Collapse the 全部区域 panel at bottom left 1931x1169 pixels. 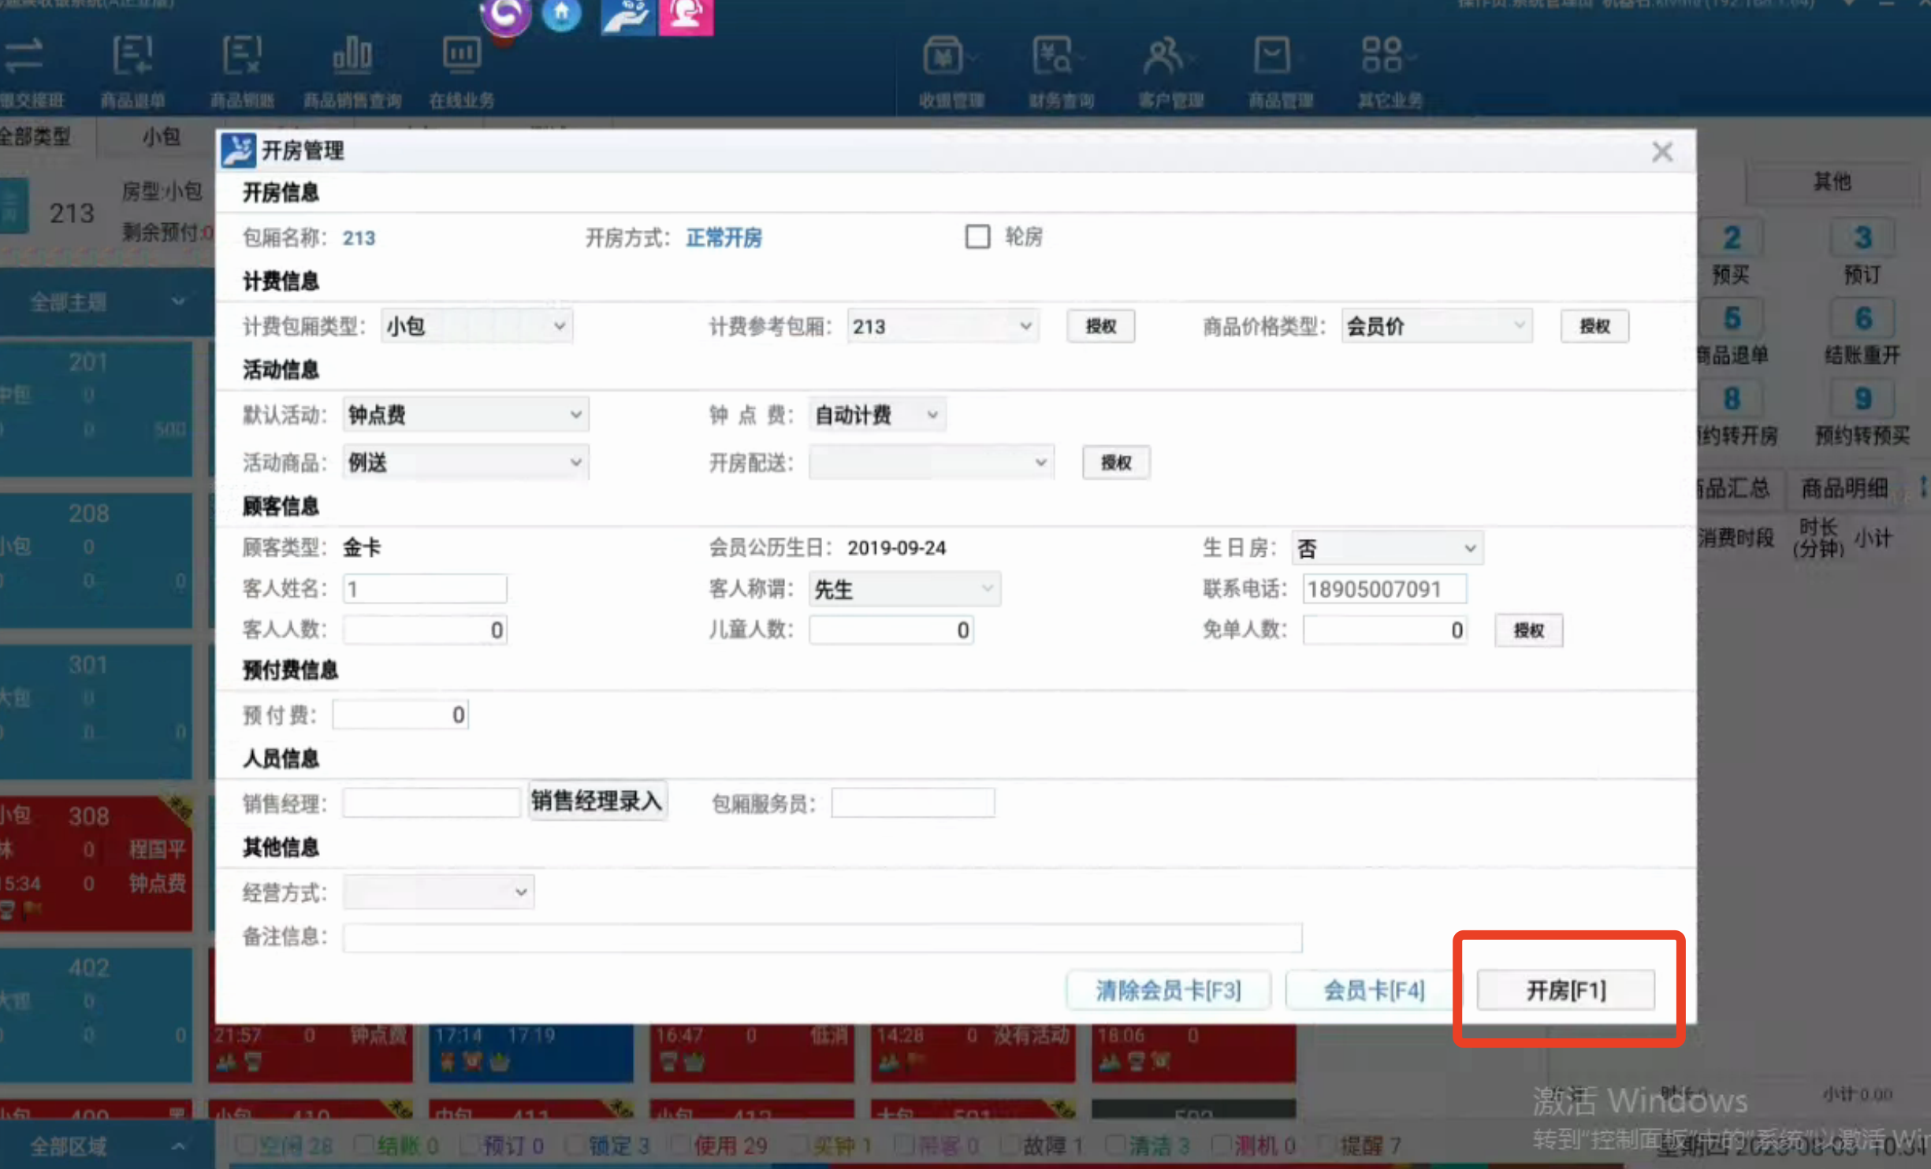pos(106,1145)
